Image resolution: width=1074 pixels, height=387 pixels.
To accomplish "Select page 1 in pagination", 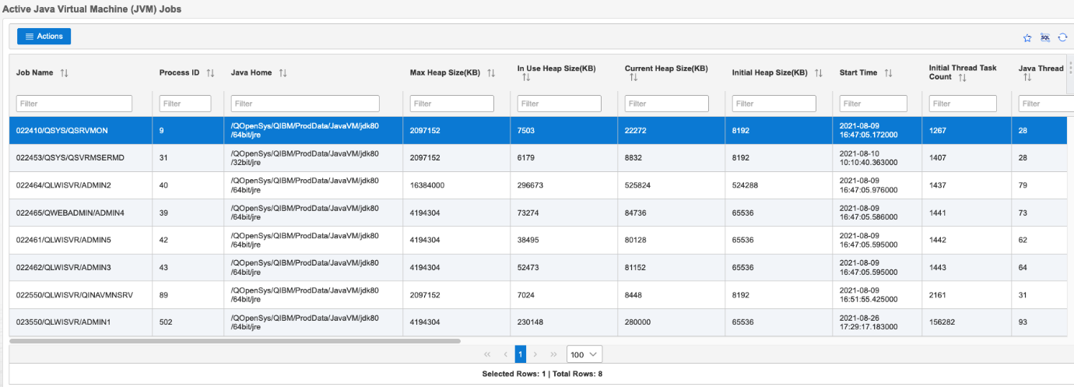I will [x=520, y=354].
